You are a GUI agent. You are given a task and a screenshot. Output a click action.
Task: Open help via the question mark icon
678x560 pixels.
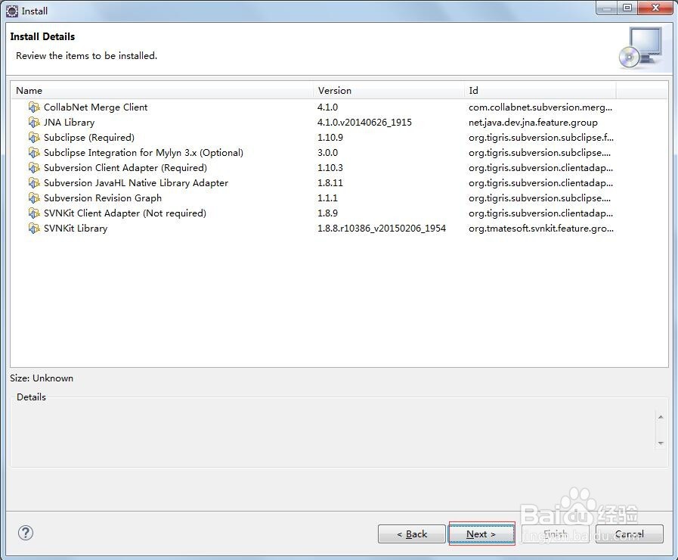point(26,533)
